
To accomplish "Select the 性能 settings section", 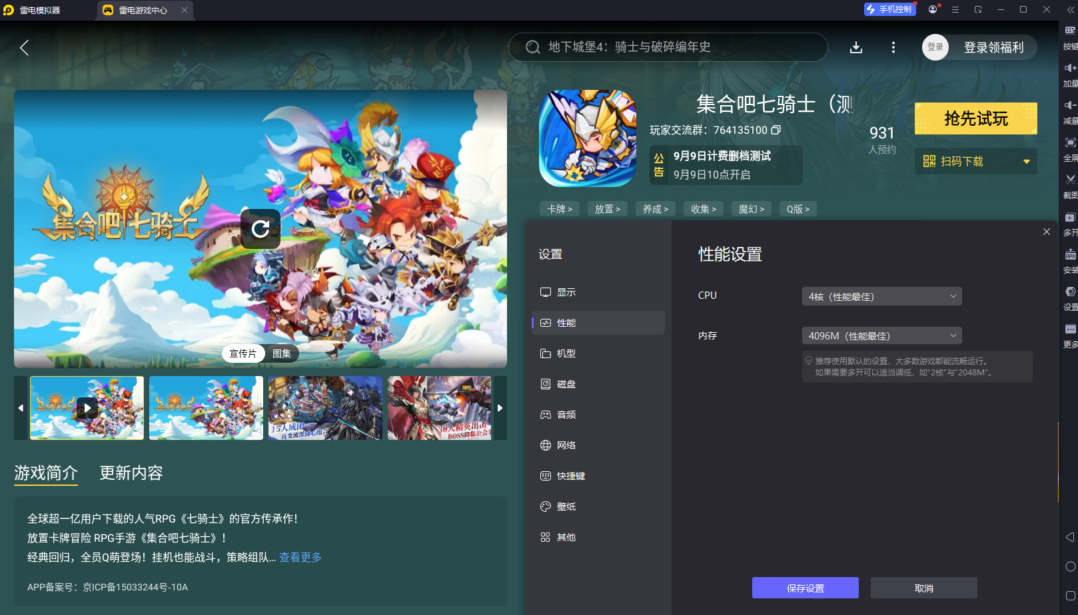I will [x=598, y=323].
